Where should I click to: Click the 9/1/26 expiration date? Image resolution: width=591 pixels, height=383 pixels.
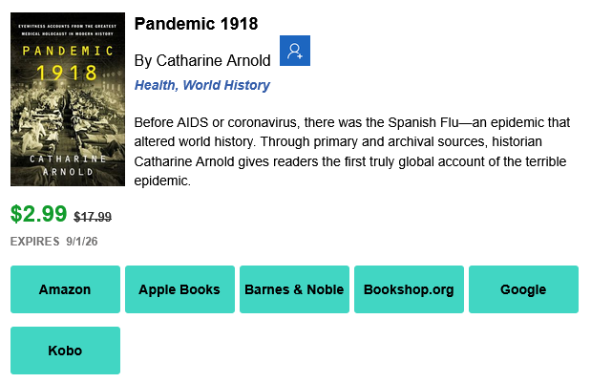point(82,242)
